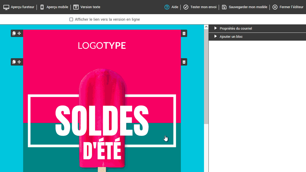306x172 pixels.
Task: Click the Aide question mark icon
Action: point(167,7)
